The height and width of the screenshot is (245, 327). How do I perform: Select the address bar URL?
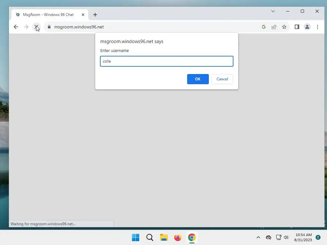point(79,27)
